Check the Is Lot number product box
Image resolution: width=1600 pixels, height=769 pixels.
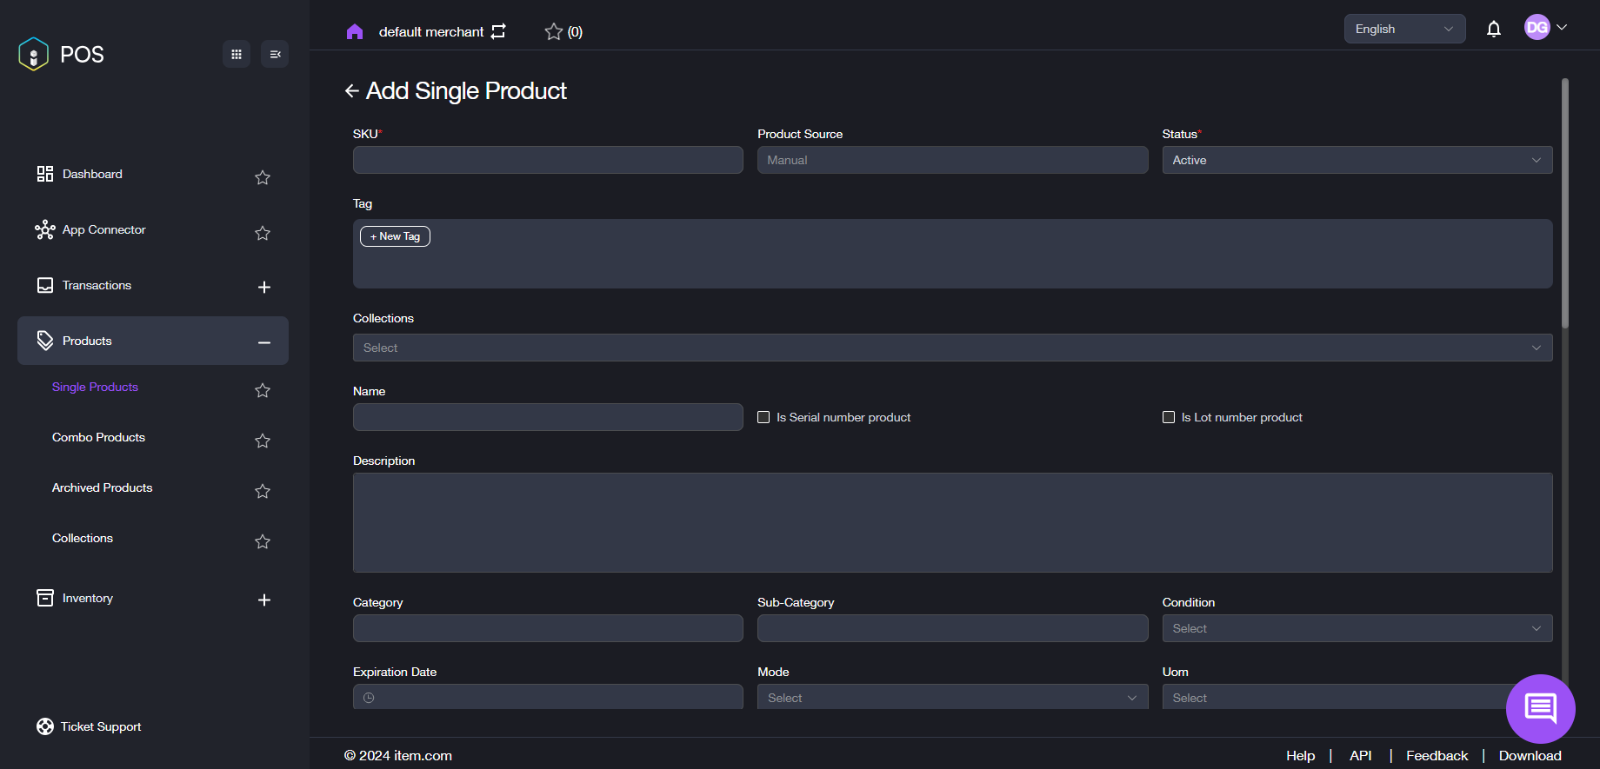[x=1169, y=417]
